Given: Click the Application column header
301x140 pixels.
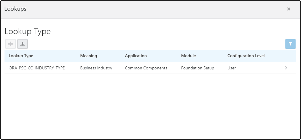Looking at the screenshot, I should (136, 56).
